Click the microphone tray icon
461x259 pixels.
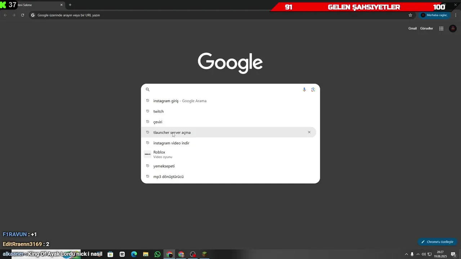tap(412, 254)
